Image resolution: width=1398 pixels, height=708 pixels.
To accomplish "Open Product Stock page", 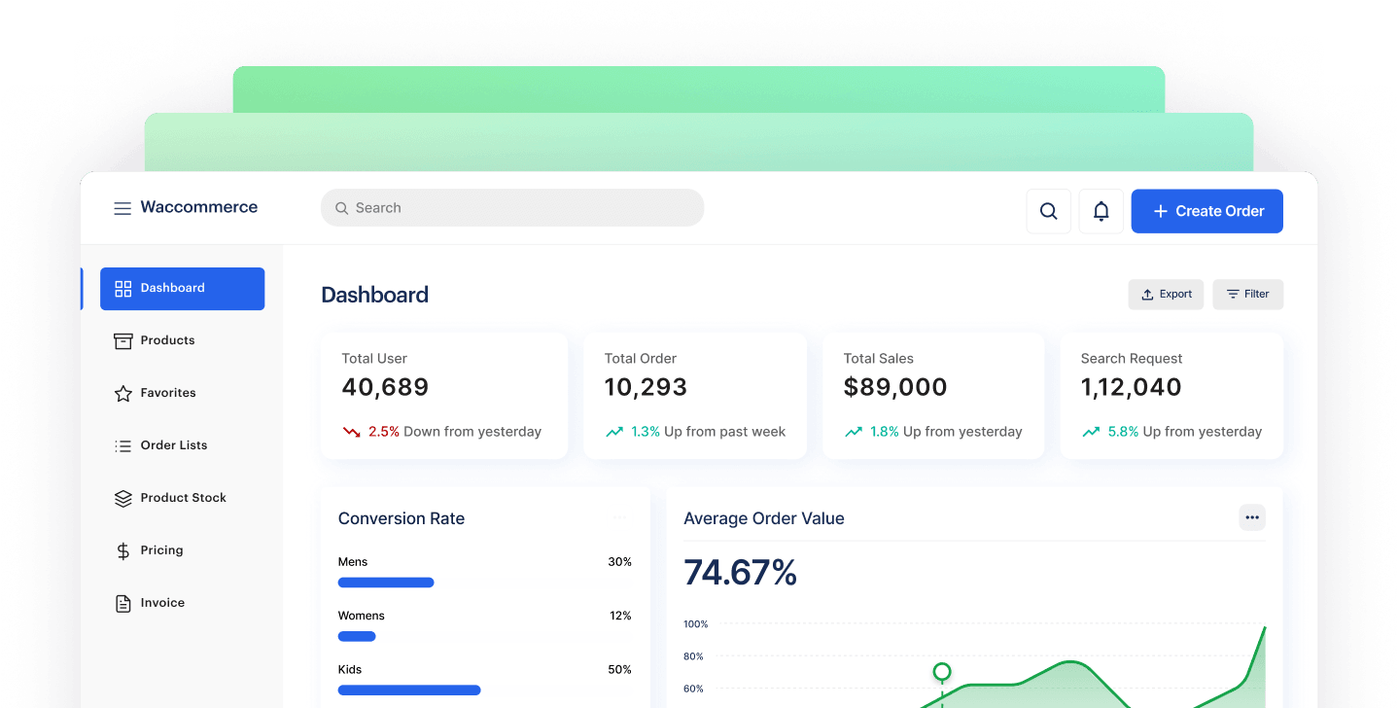I will [x=182, y=499].
